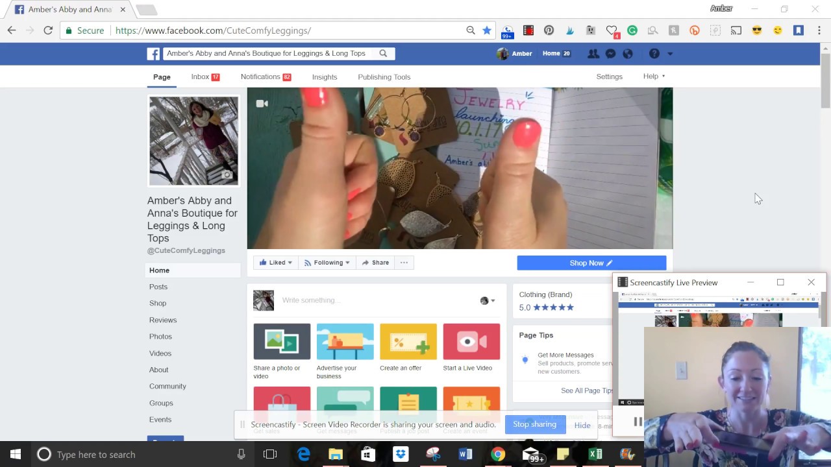The height and width of the screenshot is (467, 831).
Task: Click search magnifier in Facebook search box
Action: click(x=383, y=53)
